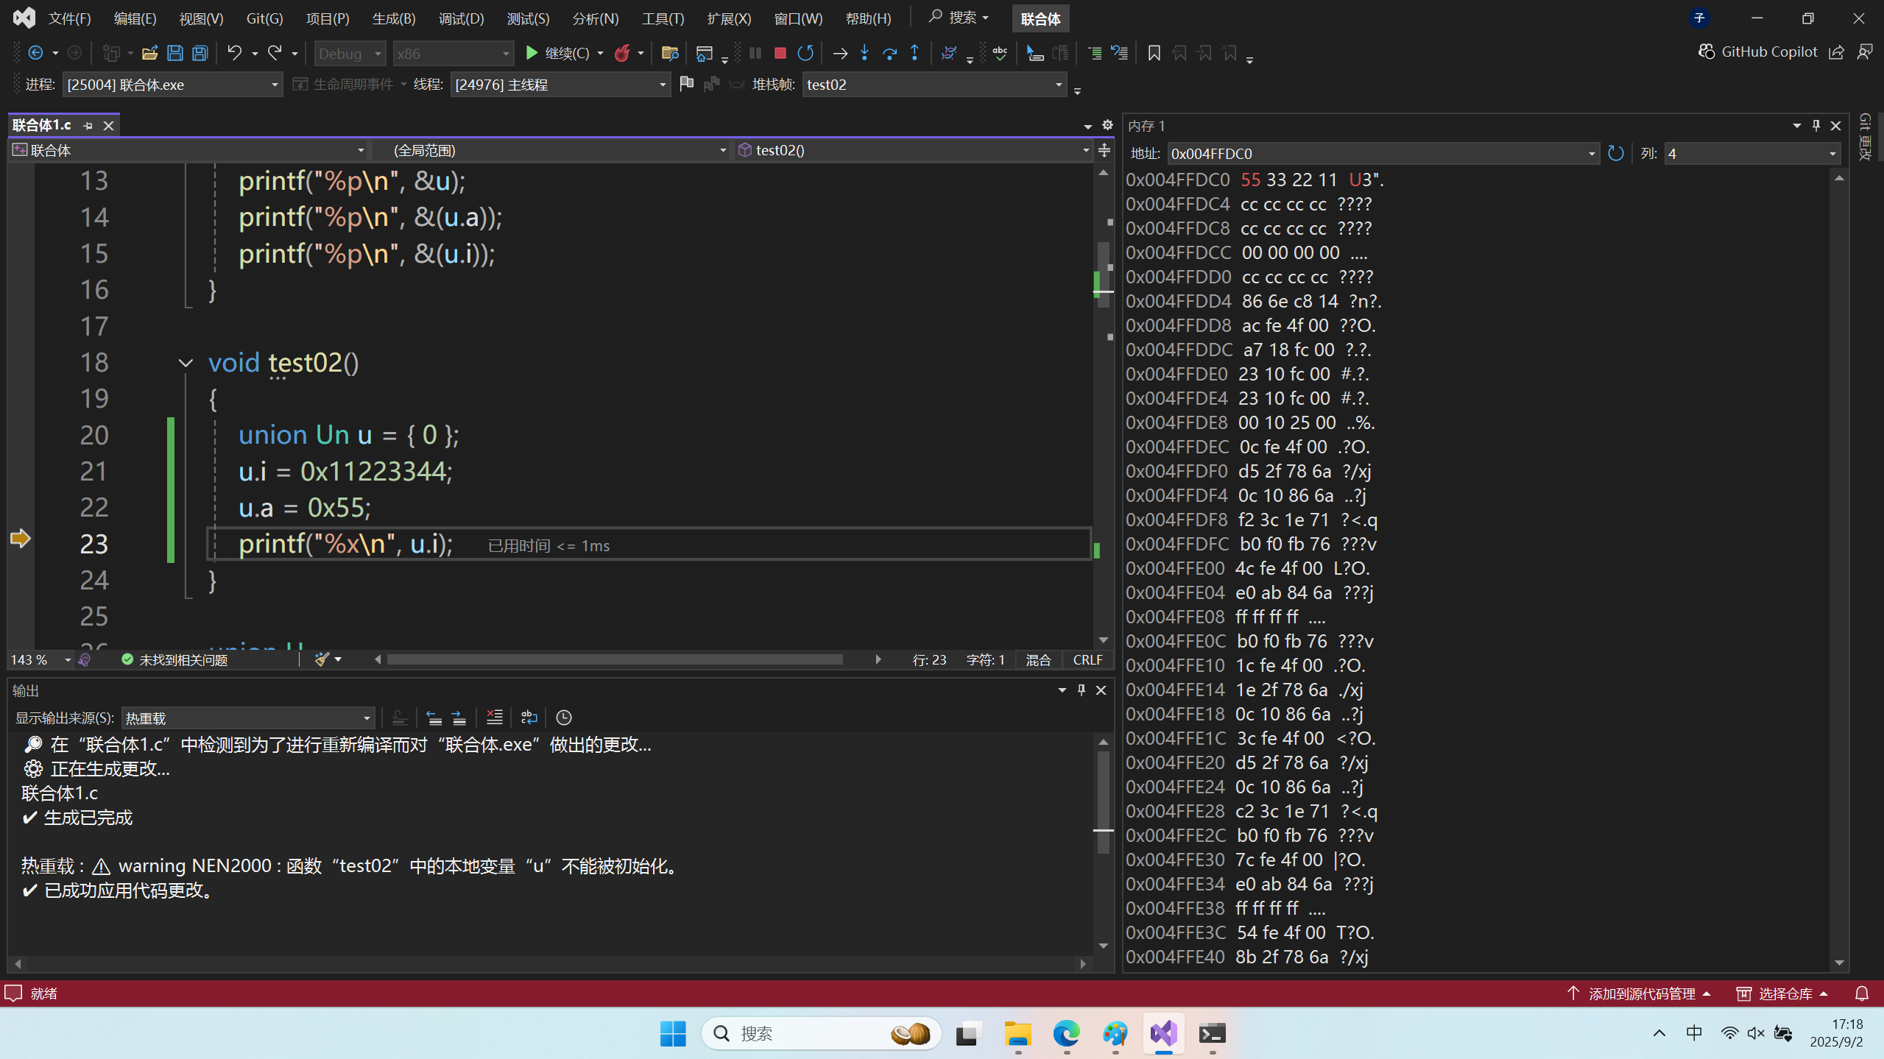Clear all text in output panel
The width and height of the screenshot is (1884, 1059).
(495, 718)
